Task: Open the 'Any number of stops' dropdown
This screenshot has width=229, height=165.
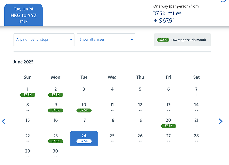Action: coord(44,40)
